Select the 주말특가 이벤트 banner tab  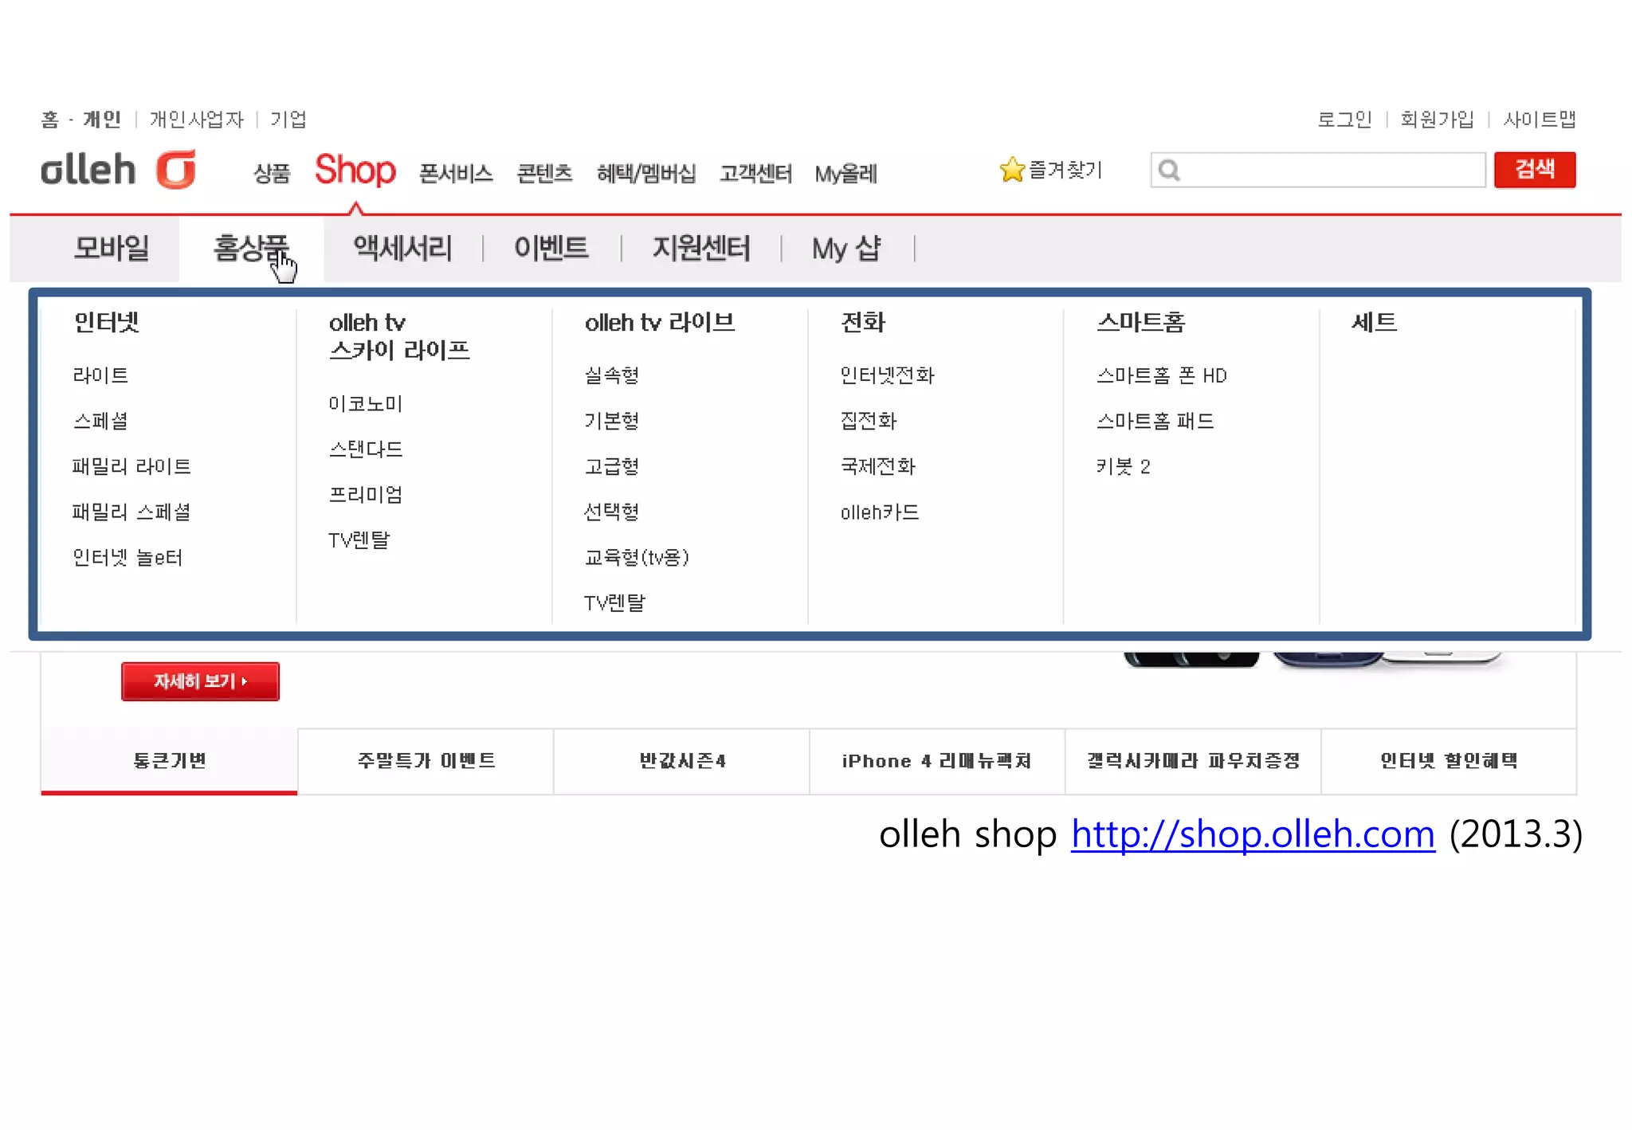426,761
